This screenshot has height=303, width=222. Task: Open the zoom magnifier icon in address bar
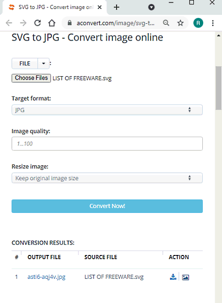[166, 23]
